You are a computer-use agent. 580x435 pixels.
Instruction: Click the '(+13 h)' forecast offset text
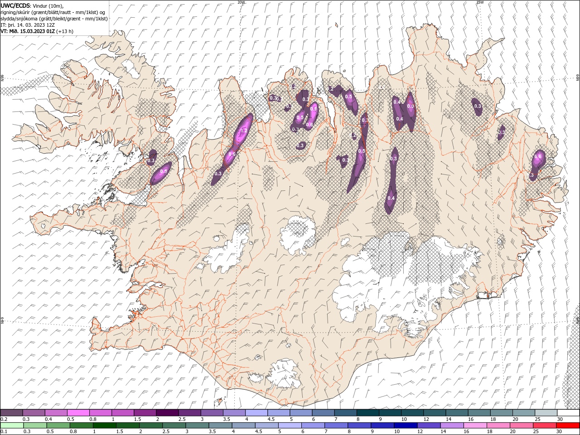(65, 31)
